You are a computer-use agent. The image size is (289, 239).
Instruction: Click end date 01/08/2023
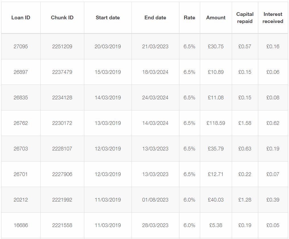click(155, 200)
